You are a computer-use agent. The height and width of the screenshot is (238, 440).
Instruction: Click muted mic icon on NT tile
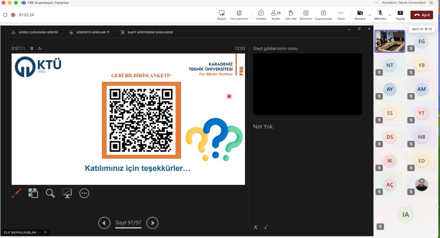[x=379, y=72]
